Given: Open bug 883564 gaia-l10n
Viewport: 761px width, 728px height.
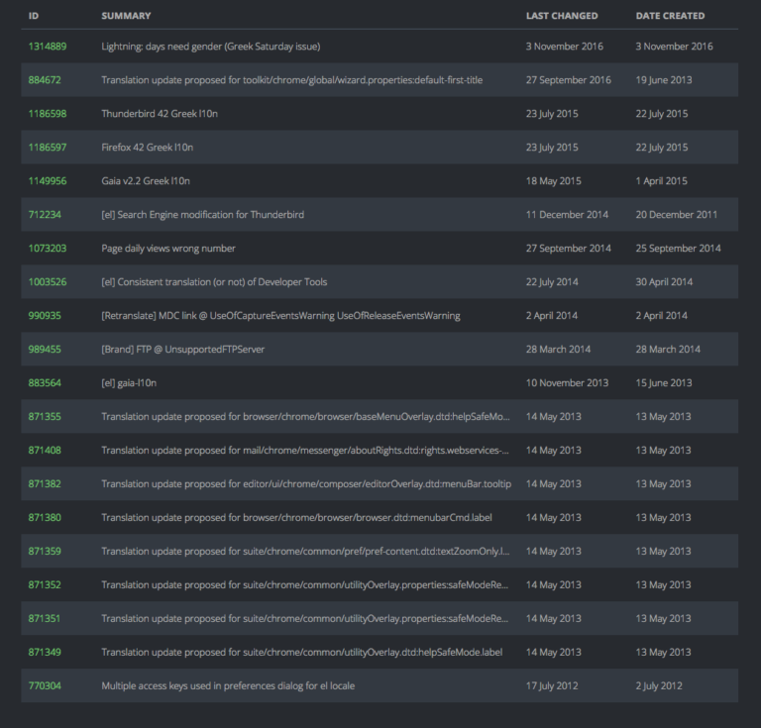Looking at the screenshot, I should point(44,383).
